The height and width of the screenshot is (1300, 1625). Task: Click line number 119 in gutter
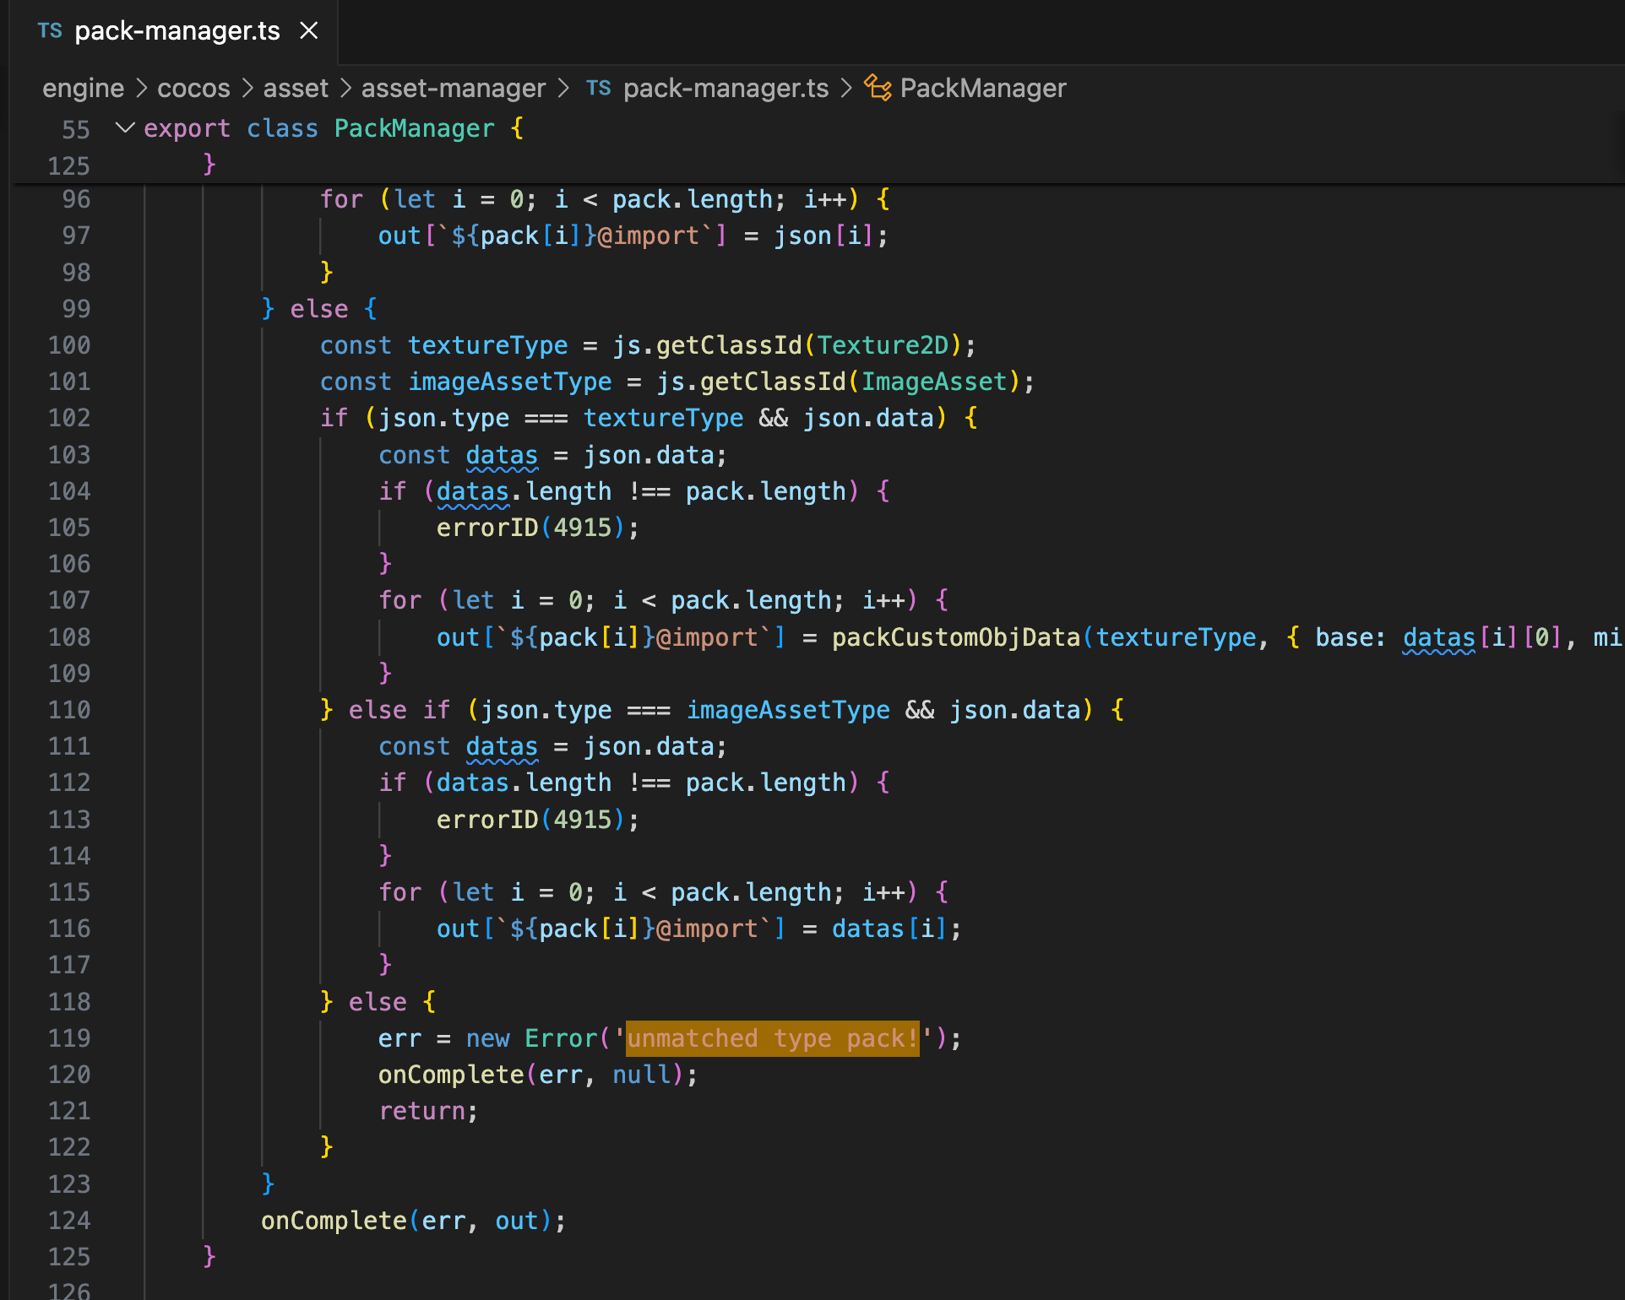click(x=69, y=1038)
